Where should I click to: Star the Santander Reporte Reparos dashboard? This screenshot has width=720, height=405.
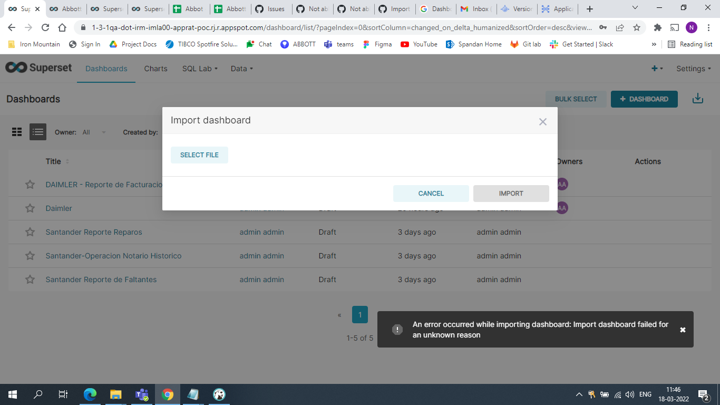point(30,232)
